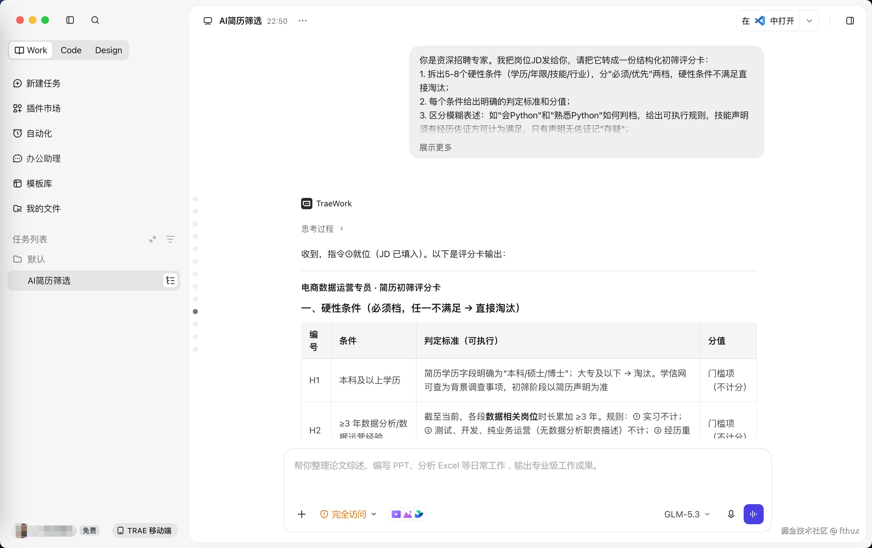
Task: Click the plus icon to add attachment
Action: pos(302,514)
